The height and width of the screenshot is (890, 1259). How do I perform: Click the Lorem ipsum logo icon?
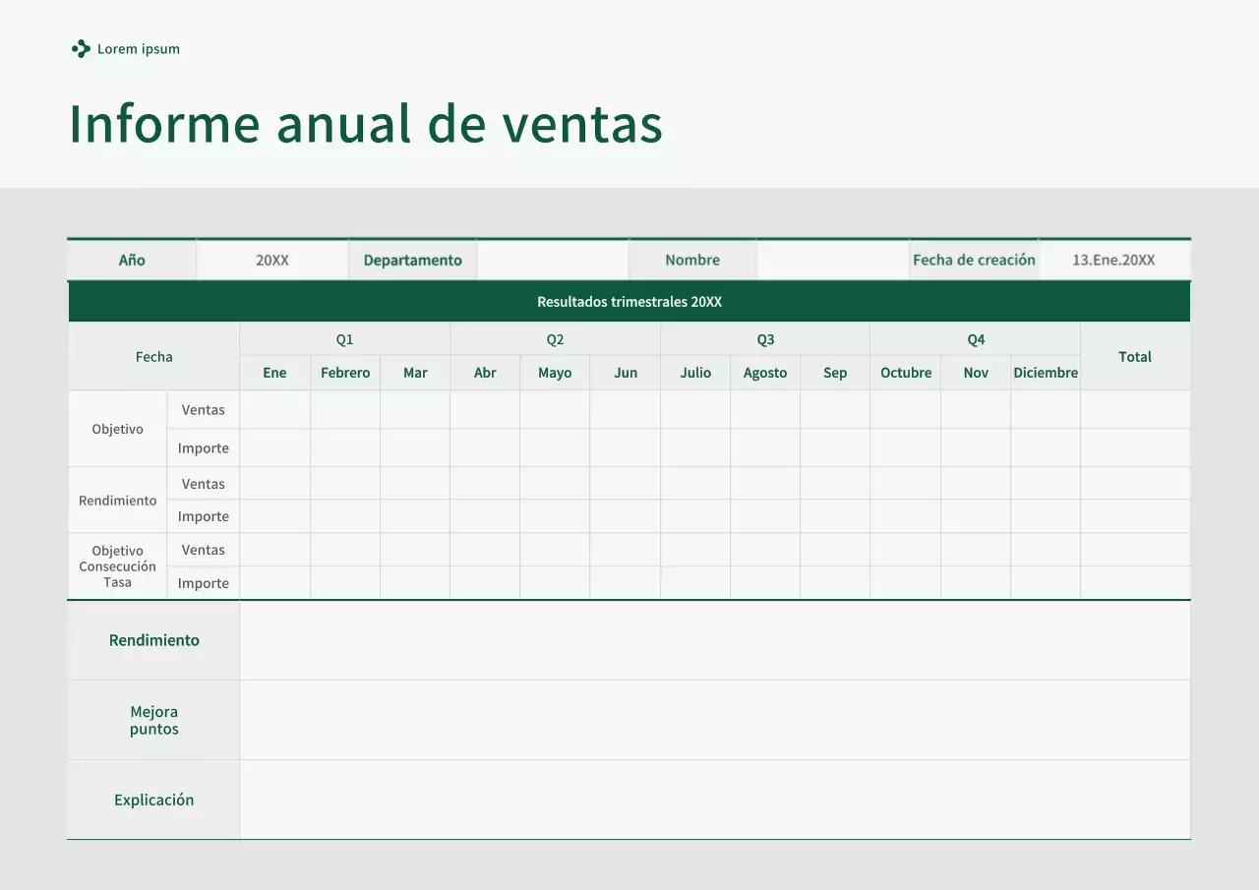point(81,48)
